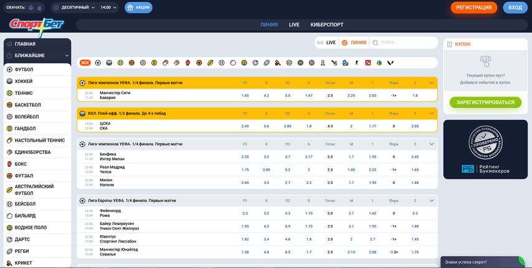This screenshot has width=532, height=268.
Task: Pick П1 odds 2.85 for Милан – Наполи
Action: click(x=245, y=183)
